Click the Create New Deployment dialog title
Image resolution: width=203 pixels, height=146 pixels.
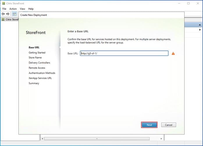pos(33,15)
